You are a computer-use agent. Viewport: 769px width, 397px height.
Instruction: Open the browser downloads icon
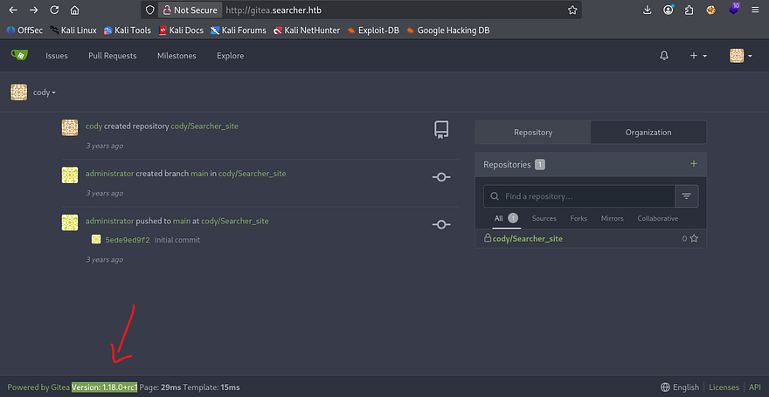point(647,10)
